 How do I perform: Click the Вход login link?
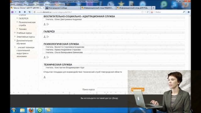[115, 98]
